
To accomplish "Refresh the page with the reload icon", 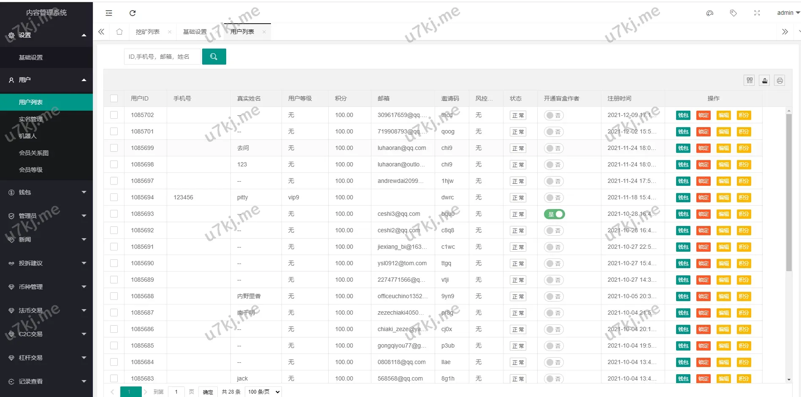I will pos(133,13).
